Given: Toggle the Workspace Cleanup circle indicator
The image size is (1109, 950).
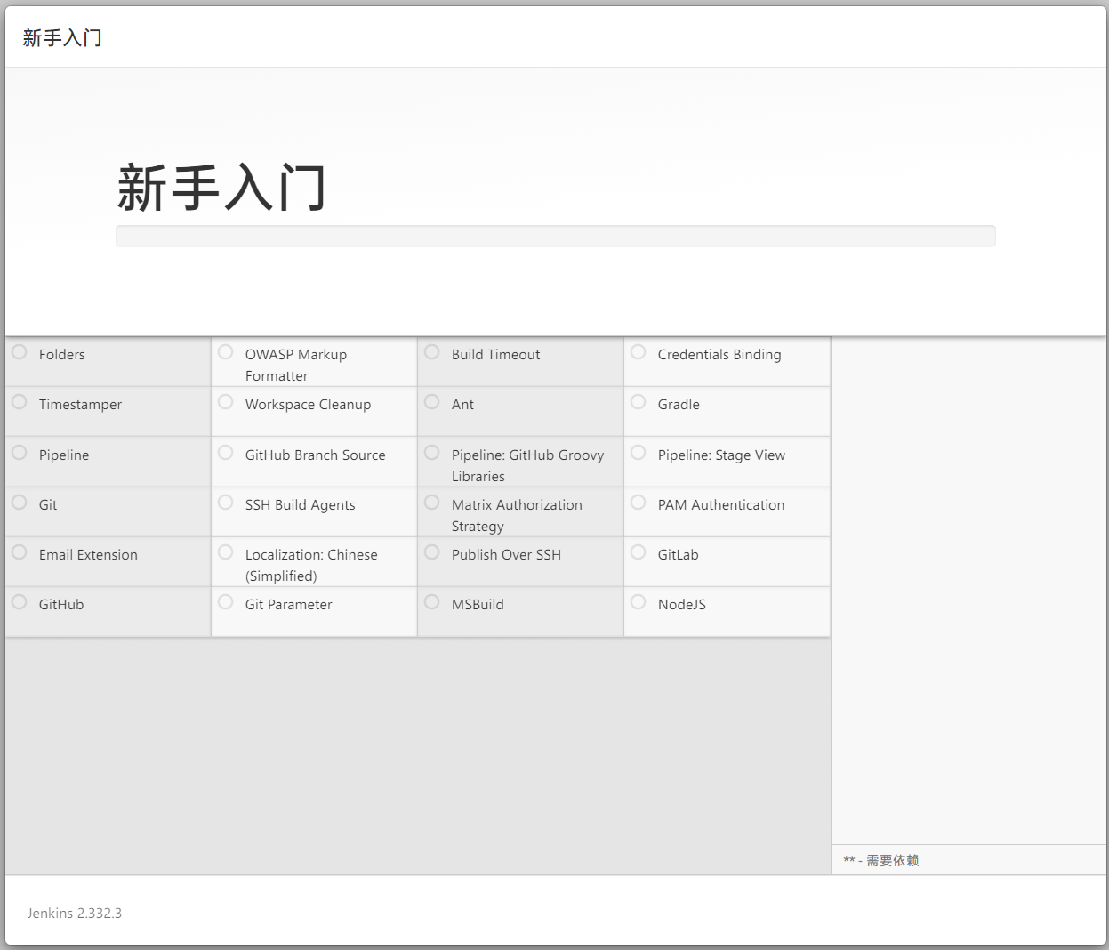Looking at the screenshot, I should tap(226, 402).
